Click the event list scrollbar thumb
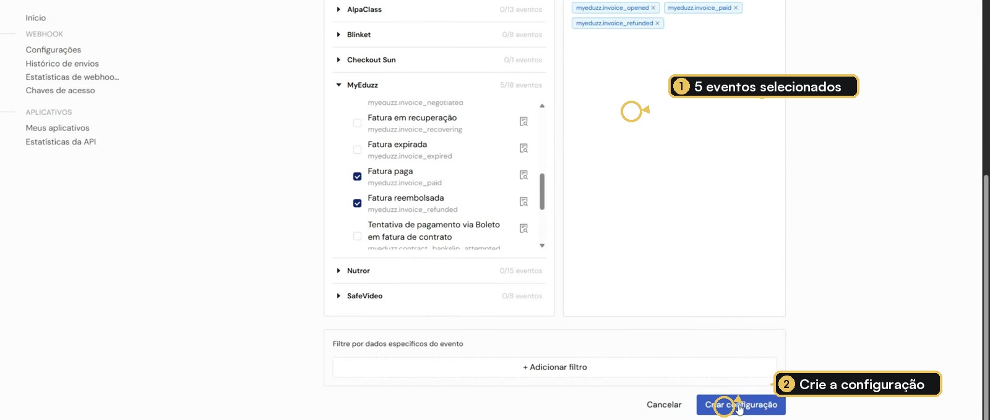Image resolution: width=990 pixels, height=420 pixels. click(542, 191)
